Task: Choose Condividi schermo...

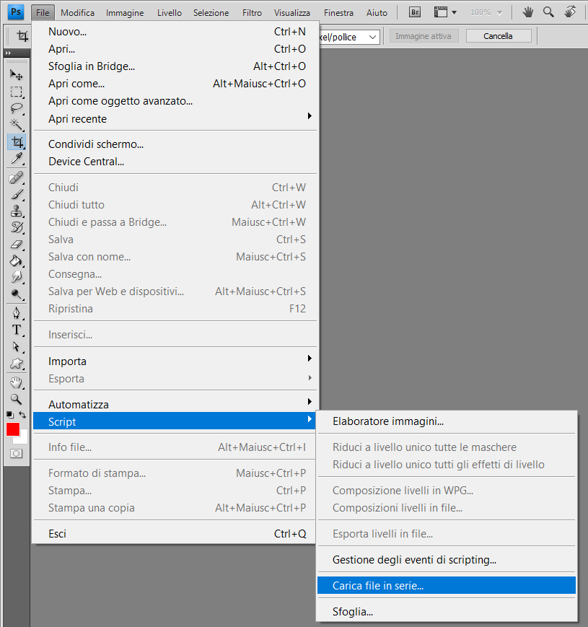Action: point(175,144)
